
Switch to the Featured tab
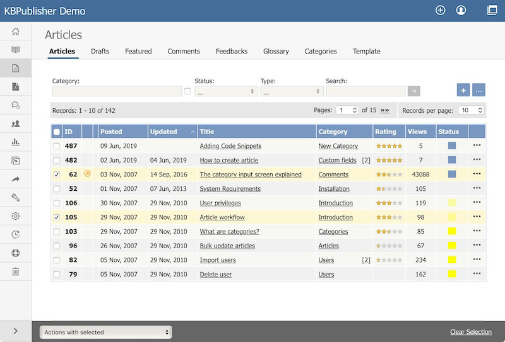coord(138,51)
